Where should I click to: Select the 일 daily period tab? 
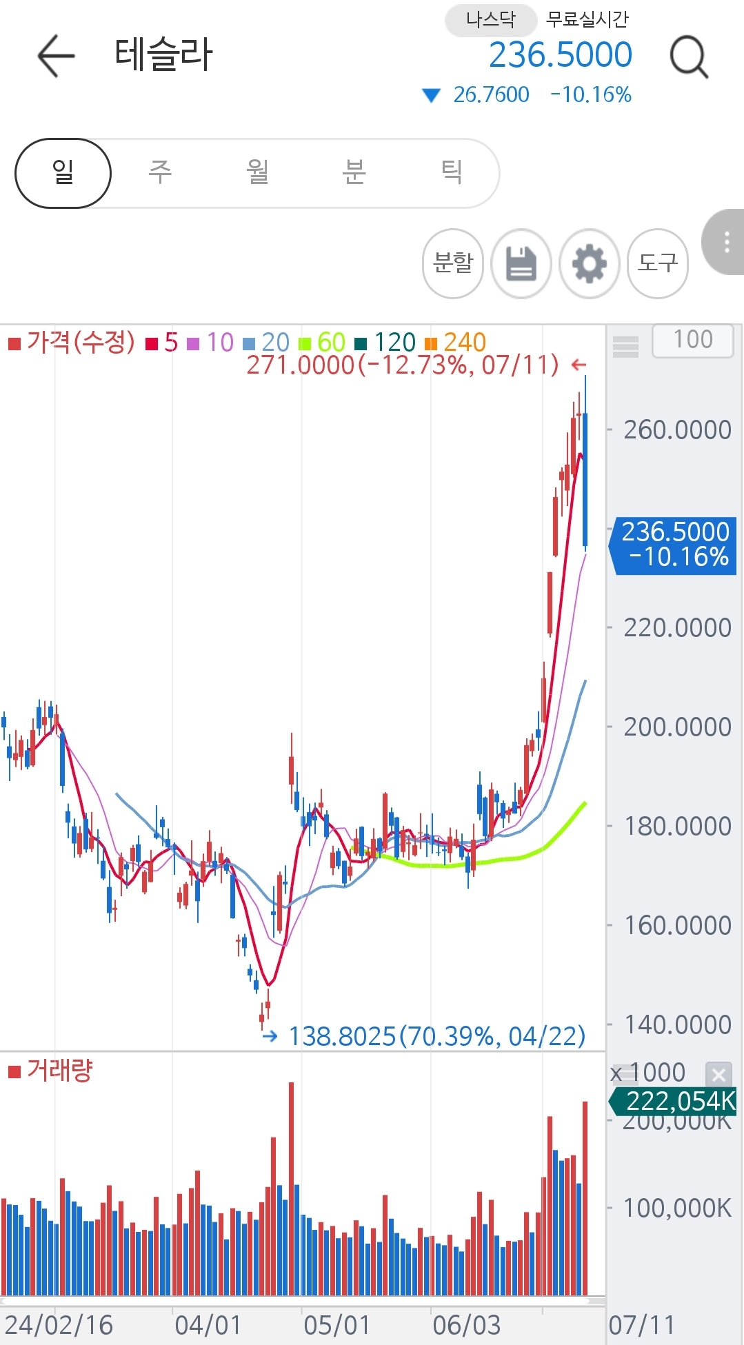click(63, 173)
